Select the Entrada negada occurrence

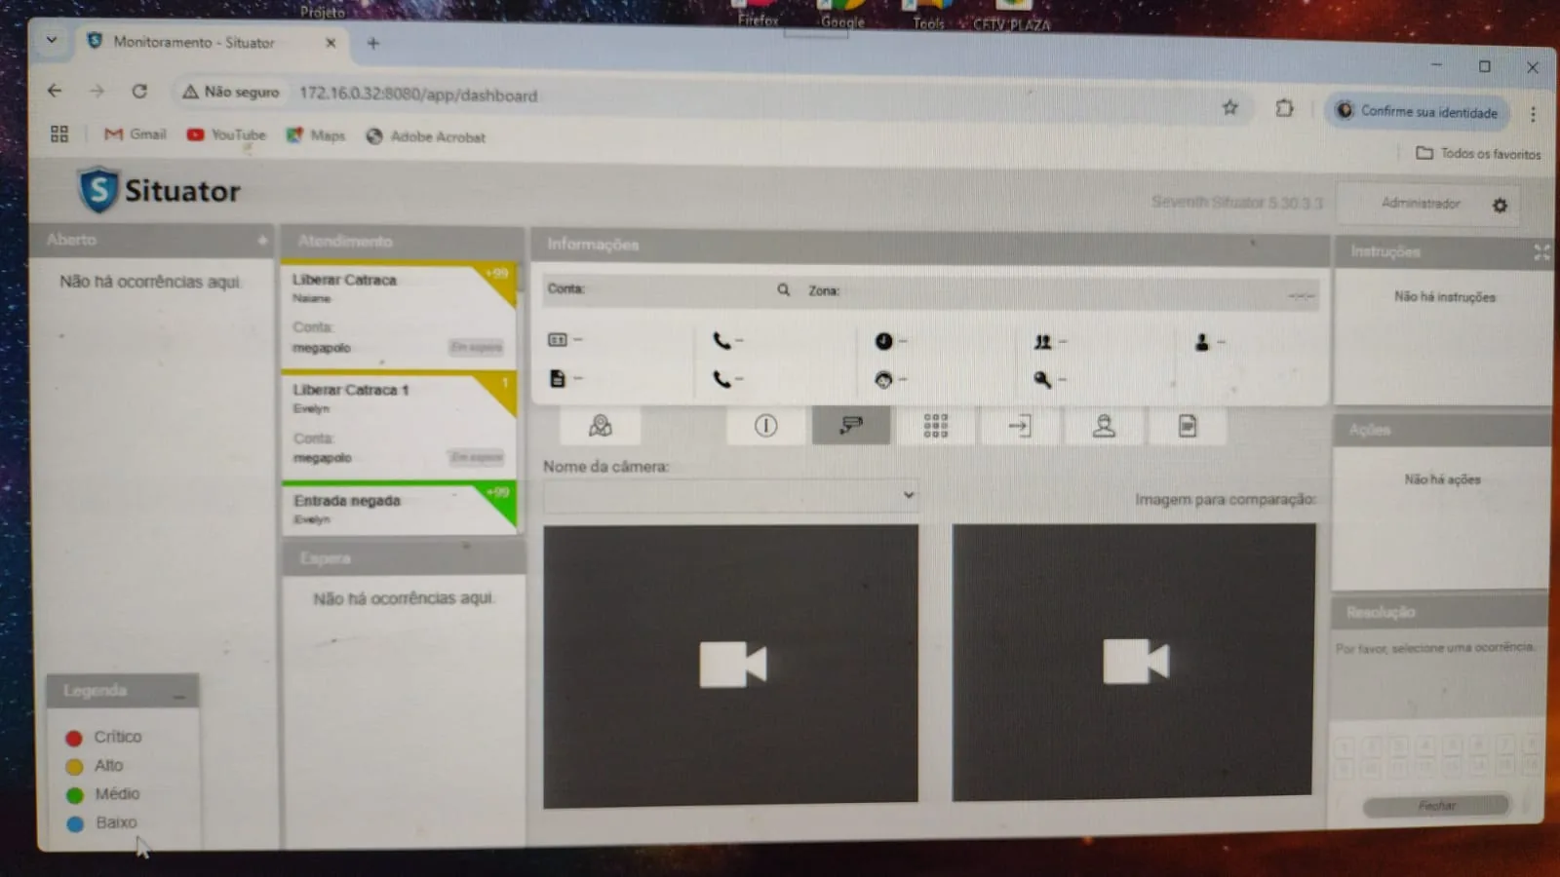[x=399, y=509]
